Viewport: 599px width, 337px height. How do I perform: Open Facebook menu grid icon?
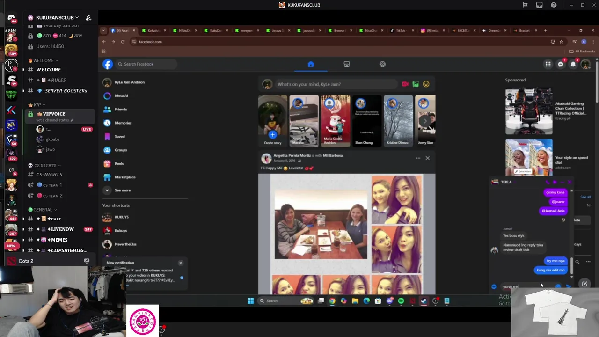pos(548,64)
